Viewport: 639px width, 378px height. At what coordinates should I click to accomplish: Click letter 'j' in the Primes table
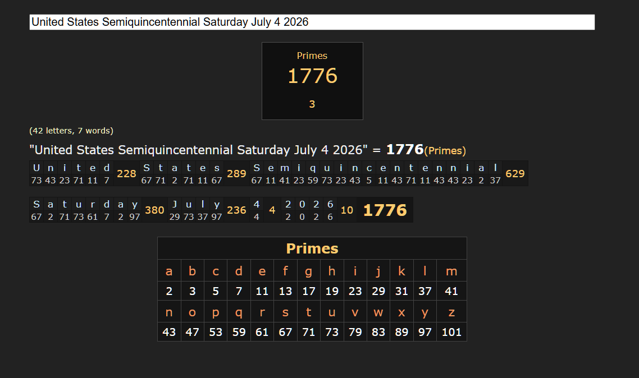pos(378,271)
